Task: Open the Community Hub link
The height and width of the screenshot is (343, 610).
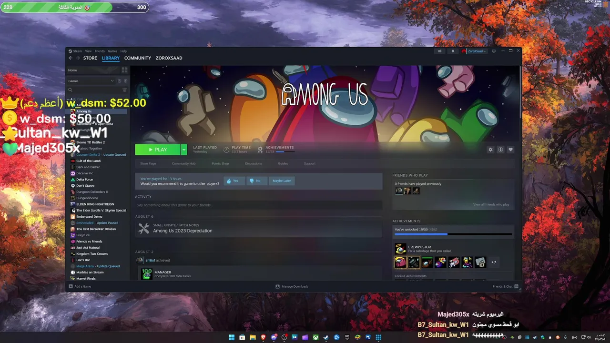Action: click(184, 163)
